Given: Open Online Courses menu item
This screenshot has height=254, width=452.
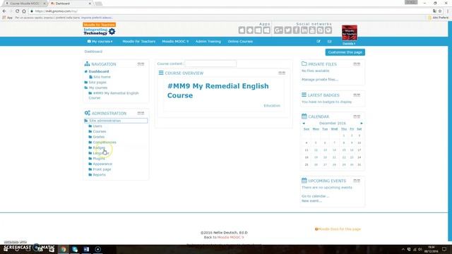Looking at the screenshot, I should click(x=240, y=42).
